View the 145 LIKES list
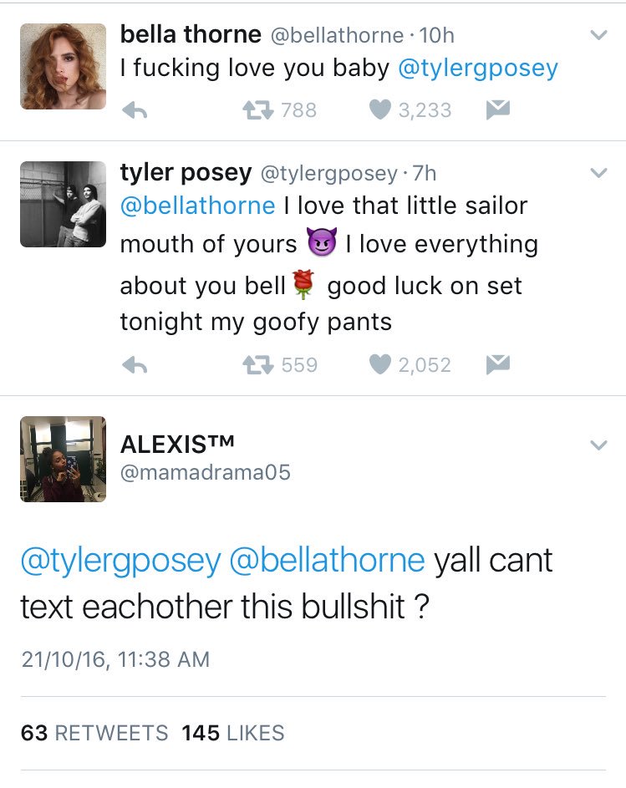626x788 pixels. click(233, 733)
